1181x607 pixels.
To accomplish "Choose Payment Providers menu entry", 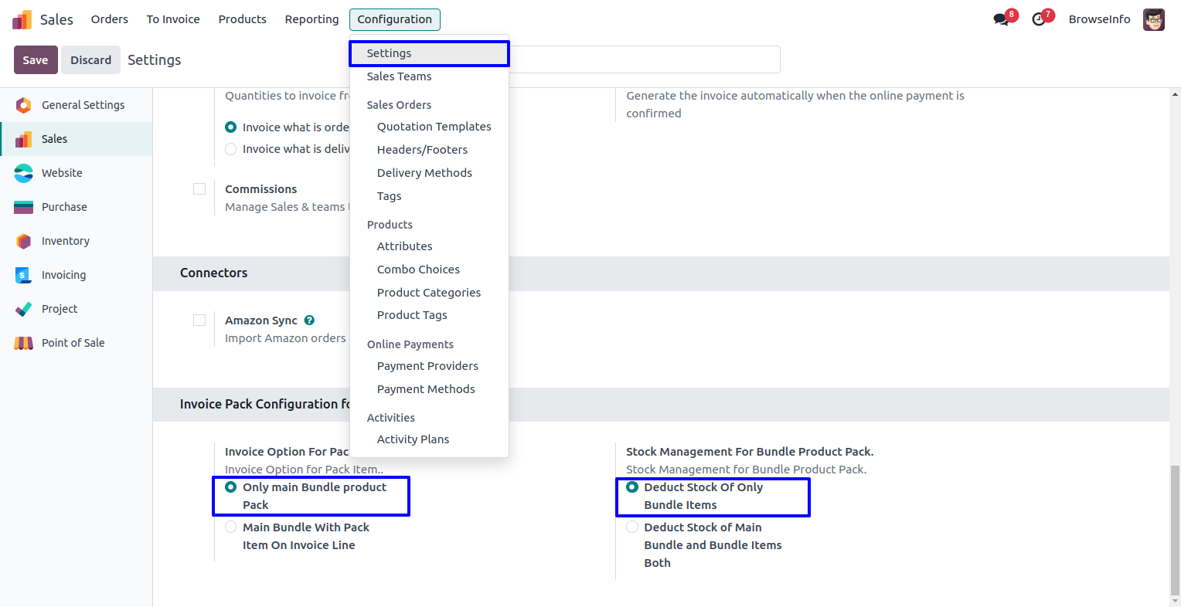I will 427,366.
